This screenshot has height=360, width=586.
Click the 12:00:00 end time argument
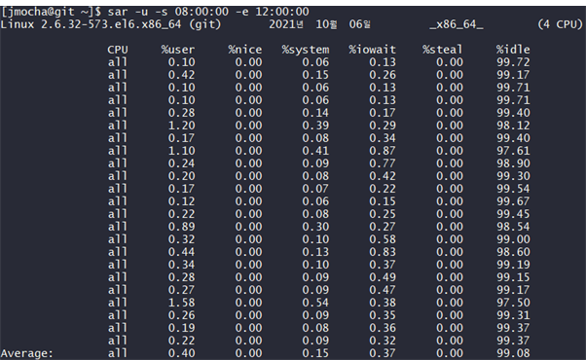[x=282, y=12]
